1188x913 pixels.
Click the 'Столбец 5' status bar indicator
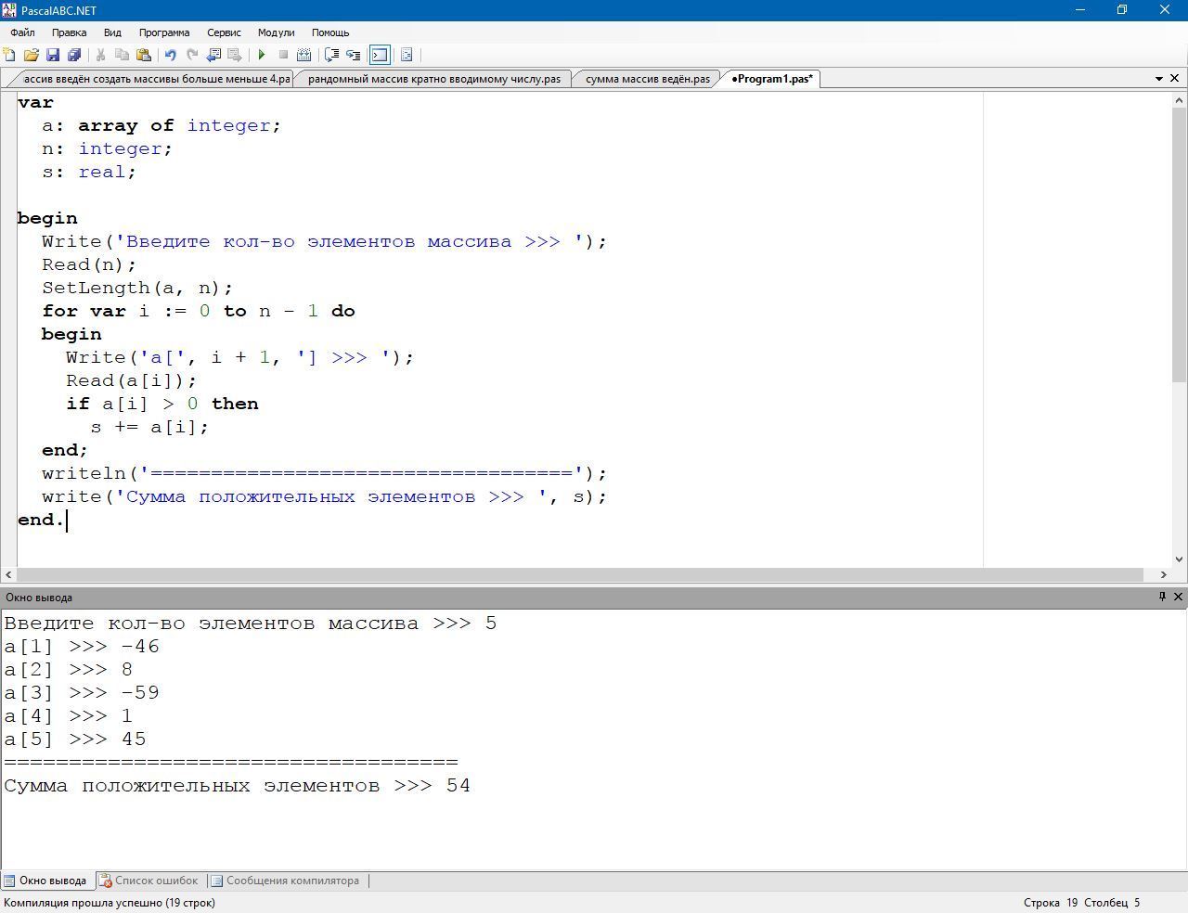[x=1112, y=902]
